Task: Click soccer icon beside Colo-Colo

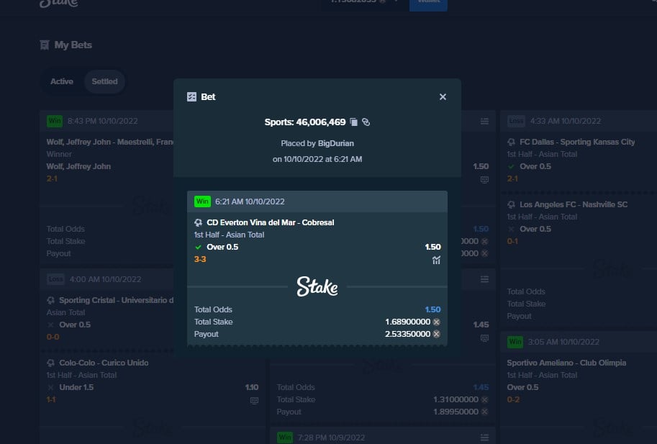Action: pos(50,363)
